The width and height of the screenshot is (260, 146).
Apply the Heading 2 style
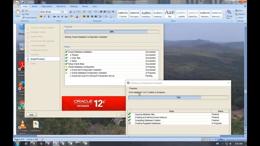pyautogui.click(x=158, y=14)
